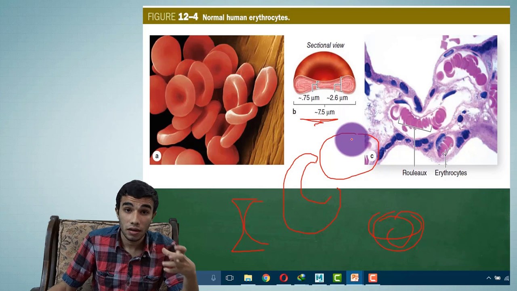This screenshot has width=517, height=291.
Task: Launch Google Chrome from the taskbar
Action: point(266,278)
